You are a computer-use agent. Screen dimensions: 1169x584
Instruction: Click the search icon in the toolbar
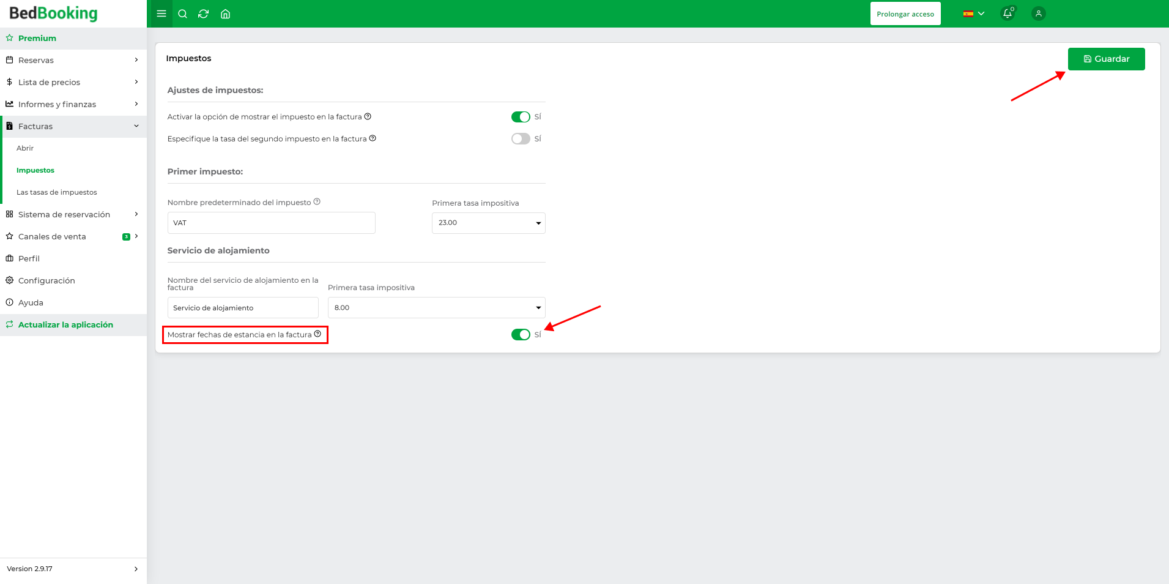click(x=182, y=13)
